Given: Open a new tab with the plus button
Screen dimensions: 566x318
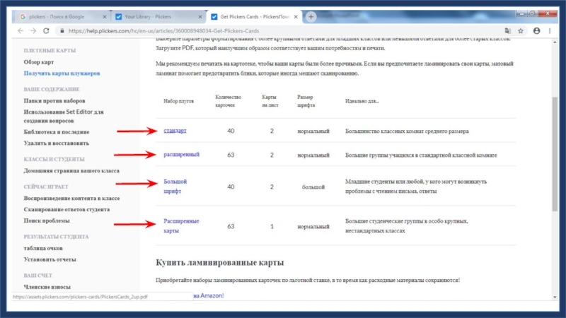Looking at the screenshot, I should [311, 16].
